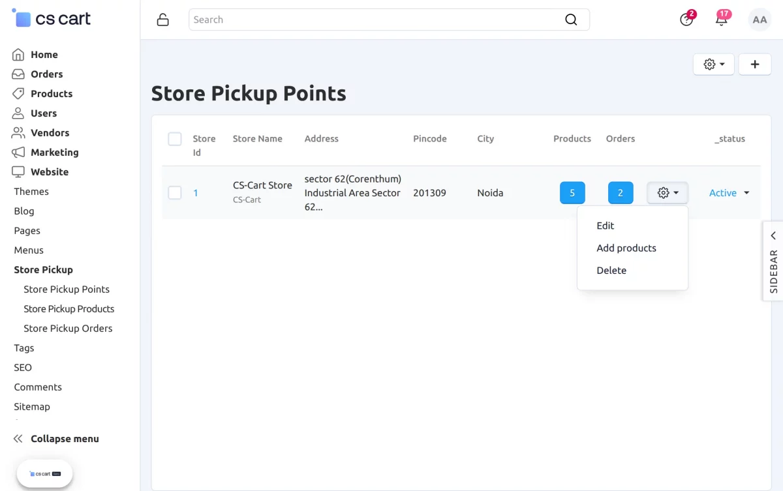Open the notifications bell icon
Viewport: 783px width, 491px height.
click(722, 19)
